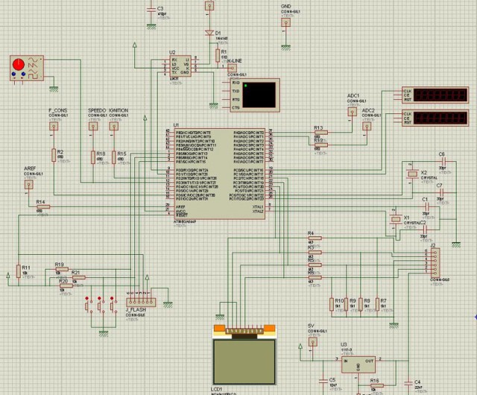The height and width of the screenshot is (395, 477).
Task: Click the CTS pin of virtual terminal
Action: pos(236,107)
